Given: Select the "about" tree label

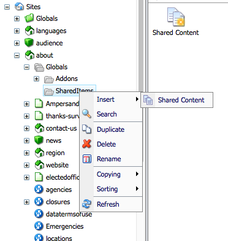Looking at the screenshot, I should click(44, 55).
